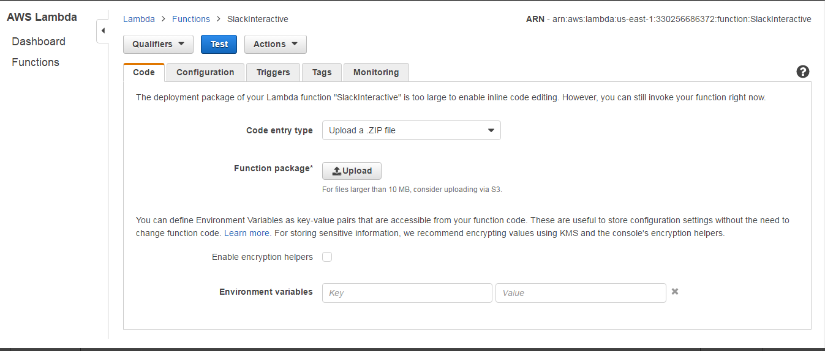Remove environment variable row with X icon
Viewport: 825px width, 351px height.
click(x=675, y=292)
